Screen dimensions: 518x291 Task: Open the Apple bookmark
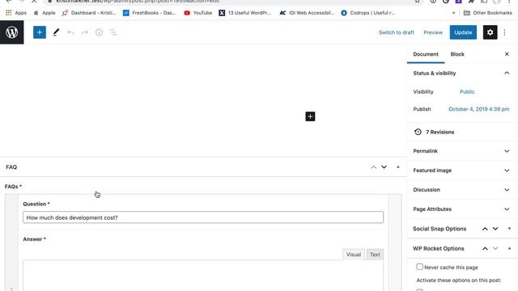[x=45, y=13]
